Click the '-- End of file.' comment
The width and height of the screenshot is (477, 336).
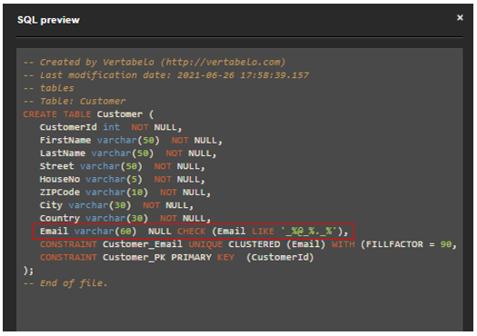coord(65,283)
